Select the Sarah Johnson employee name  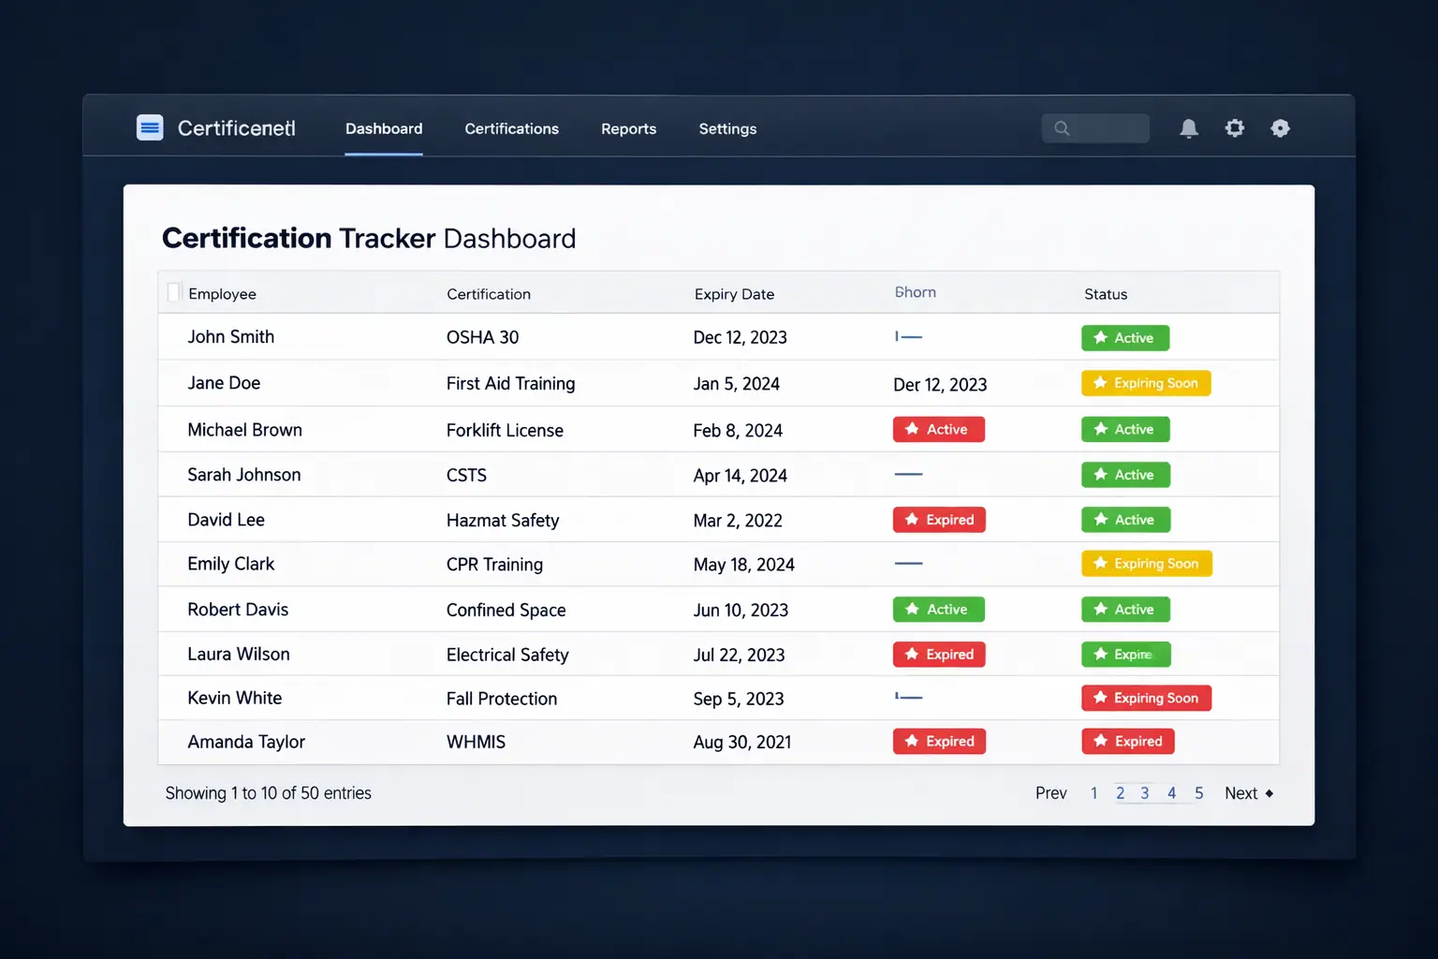point(243,475)
